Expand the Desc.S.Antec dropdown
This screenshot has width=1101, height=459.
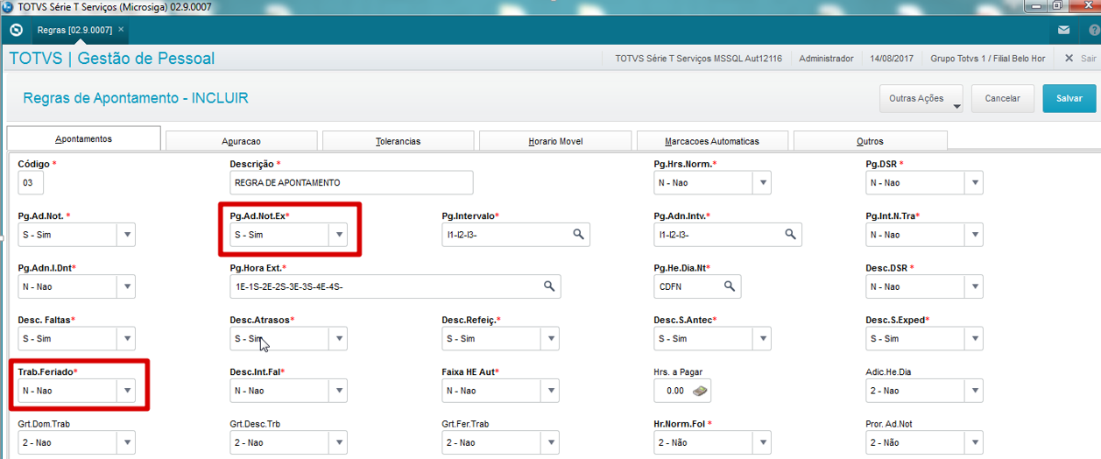point(764,338)
